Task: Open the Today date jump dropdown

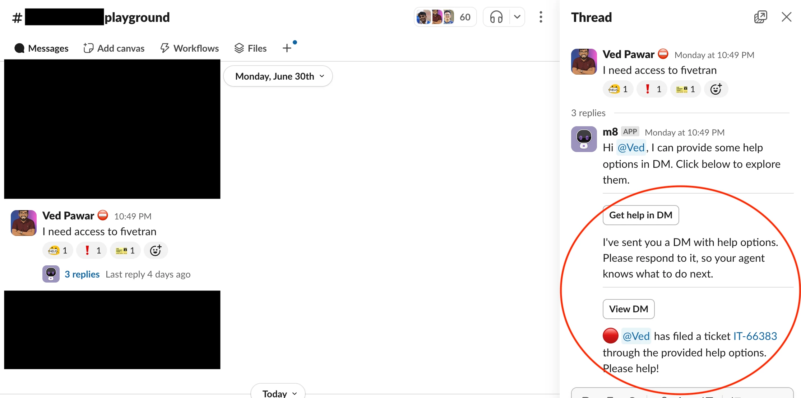Action: coord(278,393)
